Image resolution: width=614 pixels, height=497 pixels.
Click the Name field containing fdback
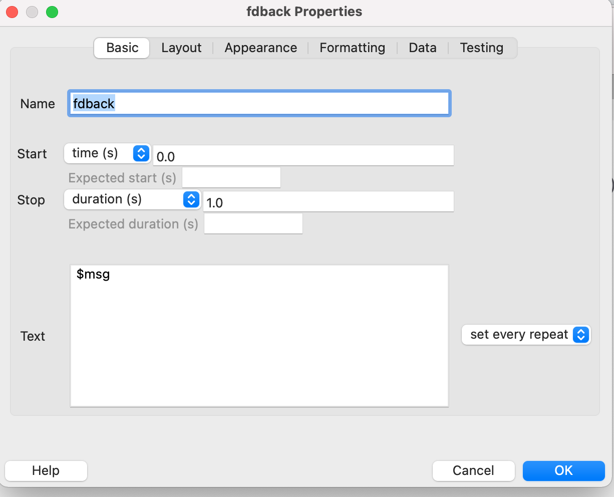coord(259,103)
